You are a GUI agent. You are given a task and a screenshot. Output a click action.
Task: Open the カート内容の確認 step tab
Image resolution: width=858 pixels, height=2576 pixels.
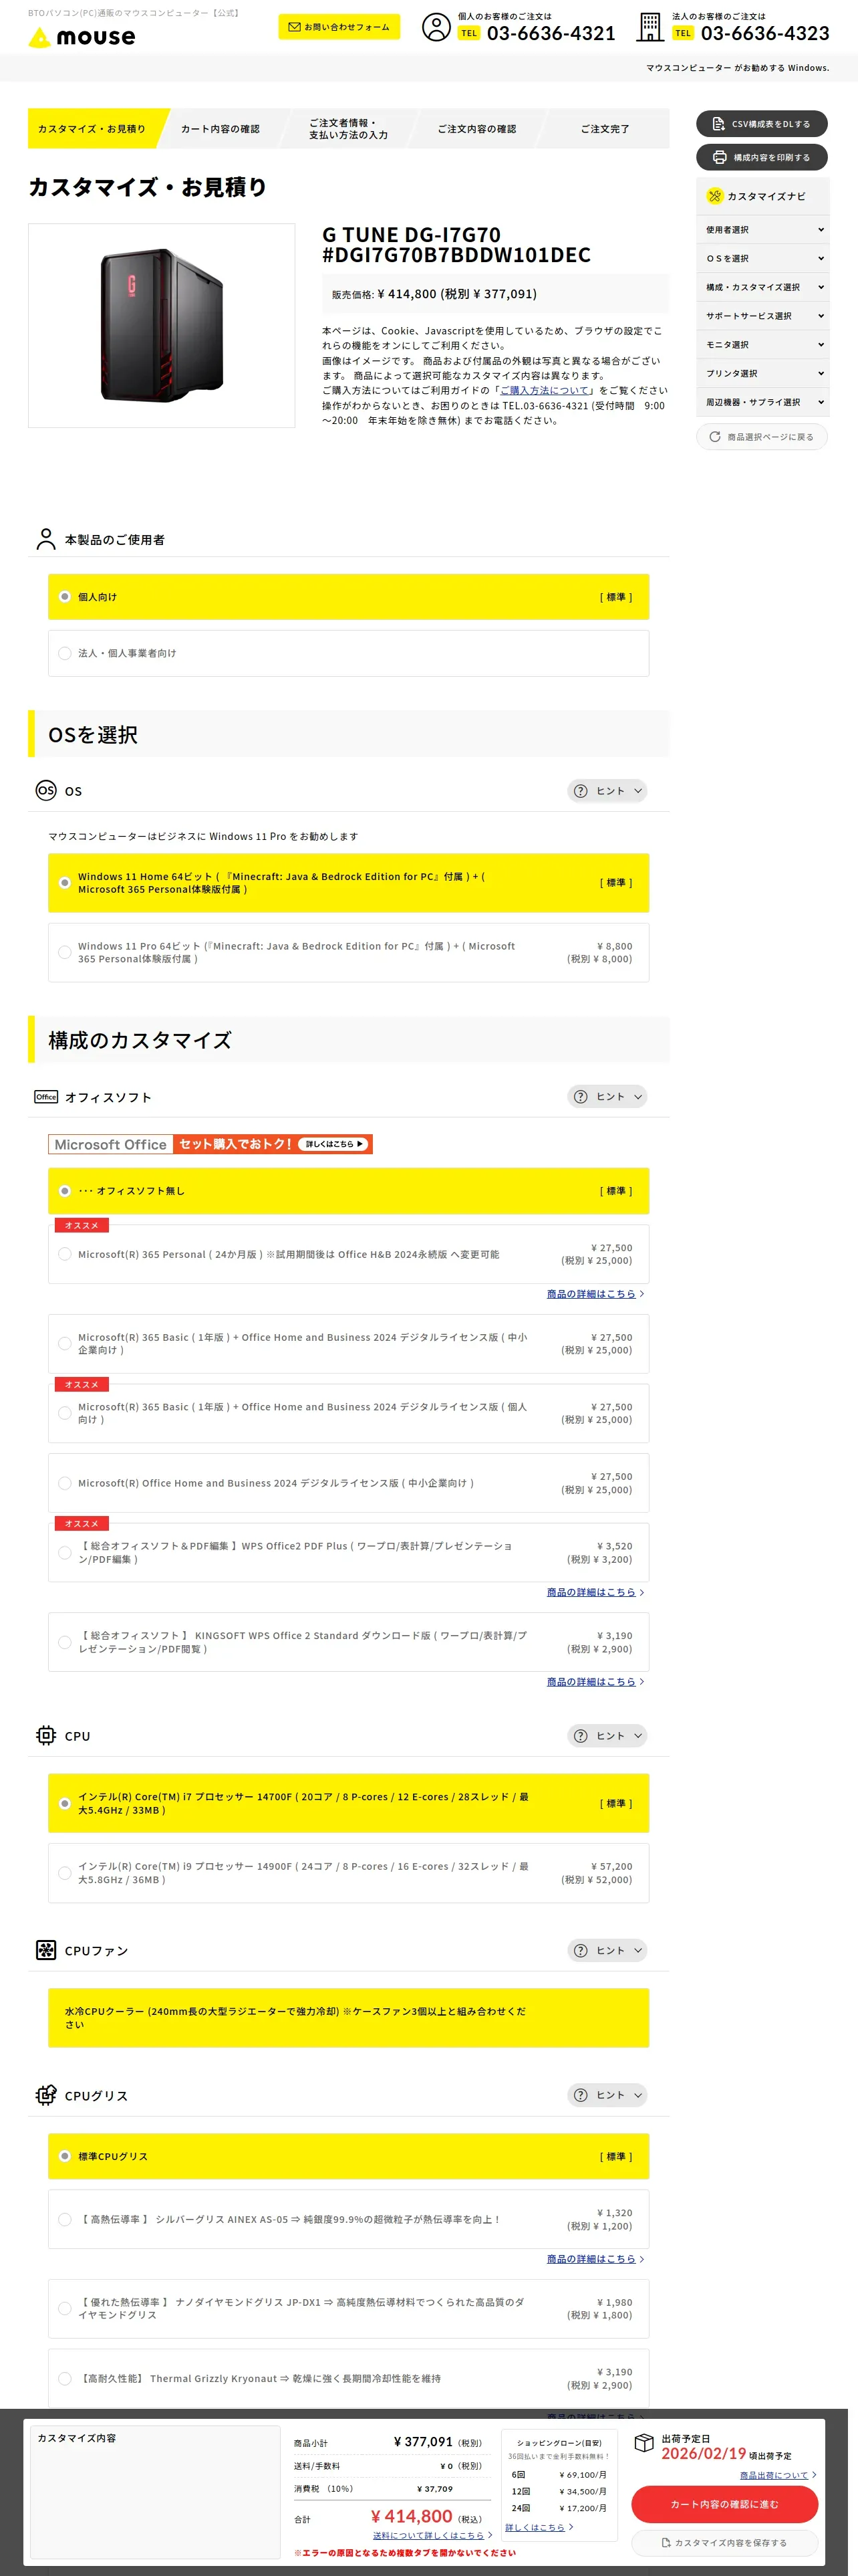tap(220, 129)
